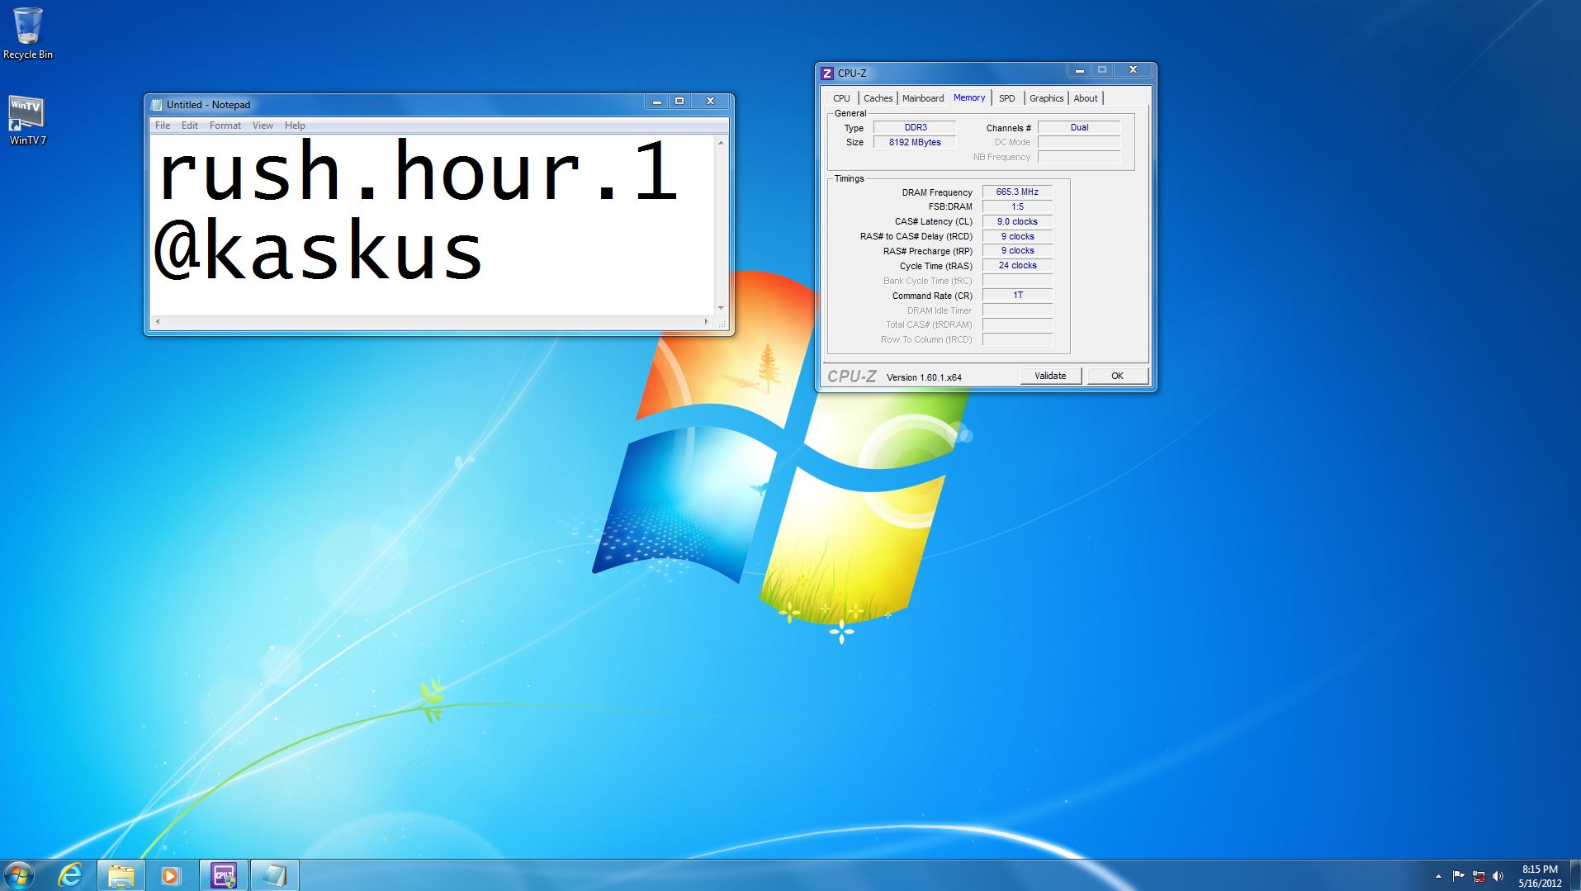Switch to CPU-Z via taskbar icon
The image size is (1581, 891).
[223, 875]
